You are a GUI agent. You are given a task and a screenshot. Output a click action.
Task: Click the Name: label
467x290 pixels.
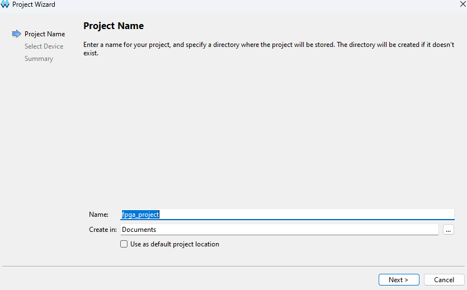(x=98, y=215)
